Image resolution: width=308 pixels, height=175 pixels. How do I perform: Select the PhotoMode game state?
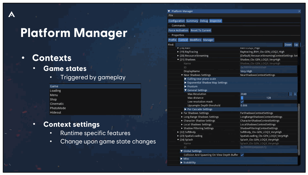tap(95, 108)
